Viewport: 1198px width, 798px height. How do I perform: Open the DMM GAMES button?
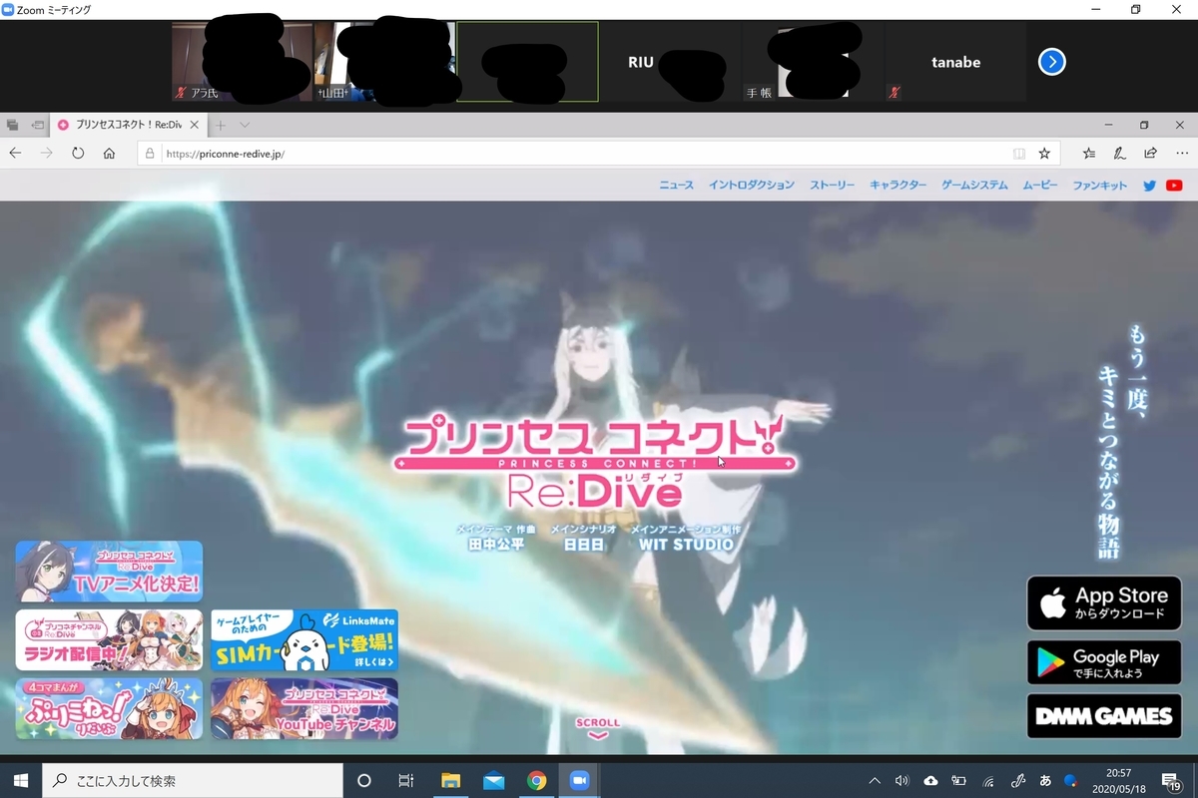(1103, 715)
